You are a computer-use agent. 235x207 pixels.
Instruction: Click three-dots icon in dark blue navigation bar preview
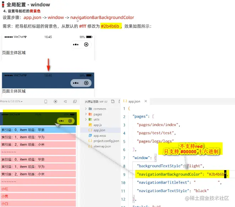(x=76, y=83)
